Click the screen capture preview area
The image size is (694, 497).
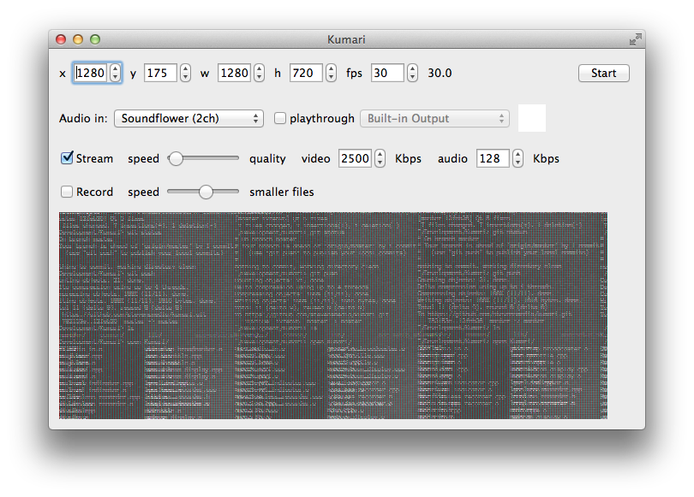coord(332,315)
